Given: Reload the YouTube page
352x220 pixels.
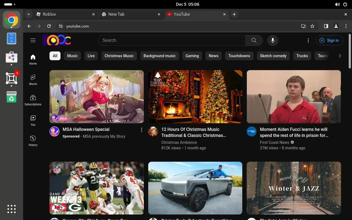Looking at the screenshot, I should coord(49,26).
